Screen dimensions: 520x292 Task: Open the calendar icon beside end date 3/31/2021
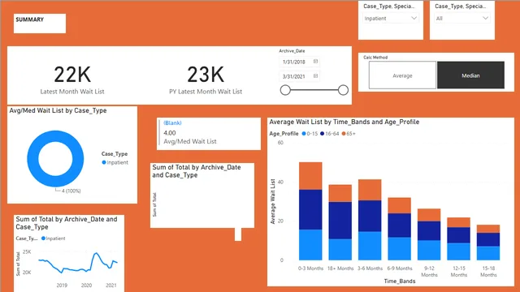(315, 75)
